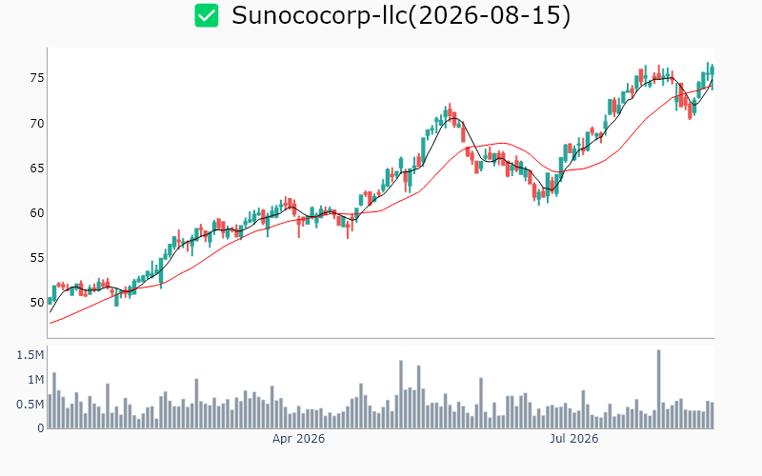Click the 1.5M volume axis label
Viewport: 762px width, 476px height.
(30, 355)
